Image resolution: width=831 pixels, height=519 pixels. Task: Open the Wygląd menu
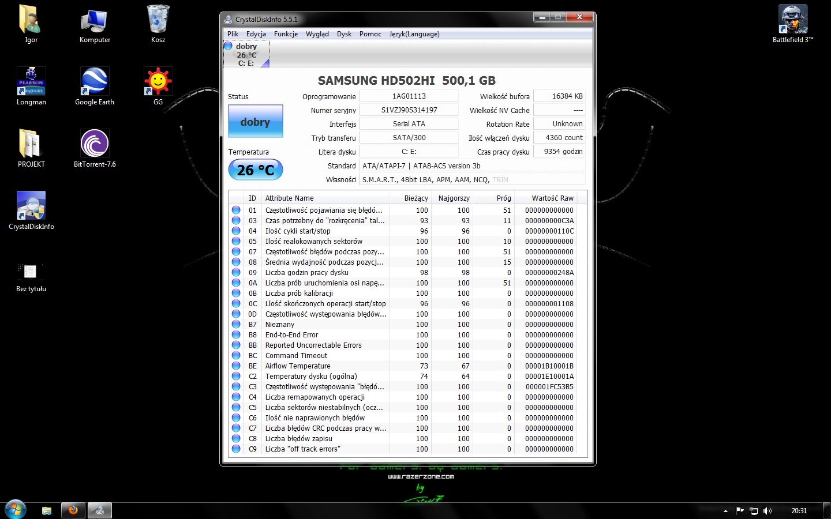click(x=317, y=34)
